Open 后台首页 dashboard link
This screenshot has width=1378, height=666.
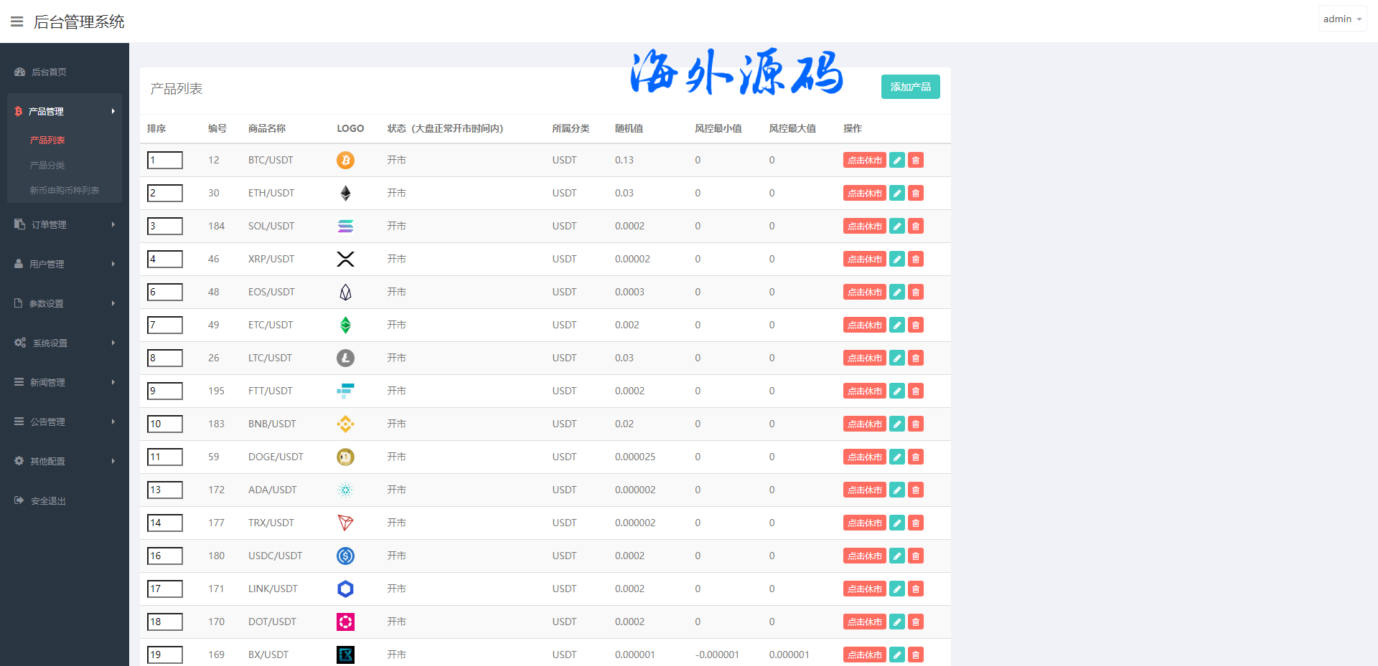tap(49, 72)
